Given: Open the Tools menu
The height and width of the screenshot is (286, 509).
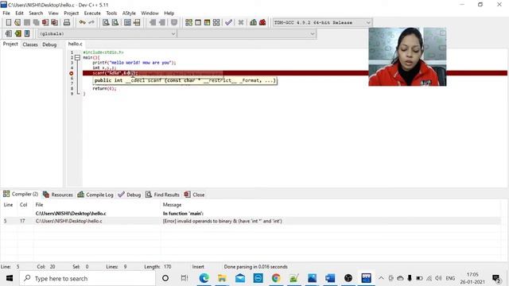Looking at the screenshot, I should [111, 13].
